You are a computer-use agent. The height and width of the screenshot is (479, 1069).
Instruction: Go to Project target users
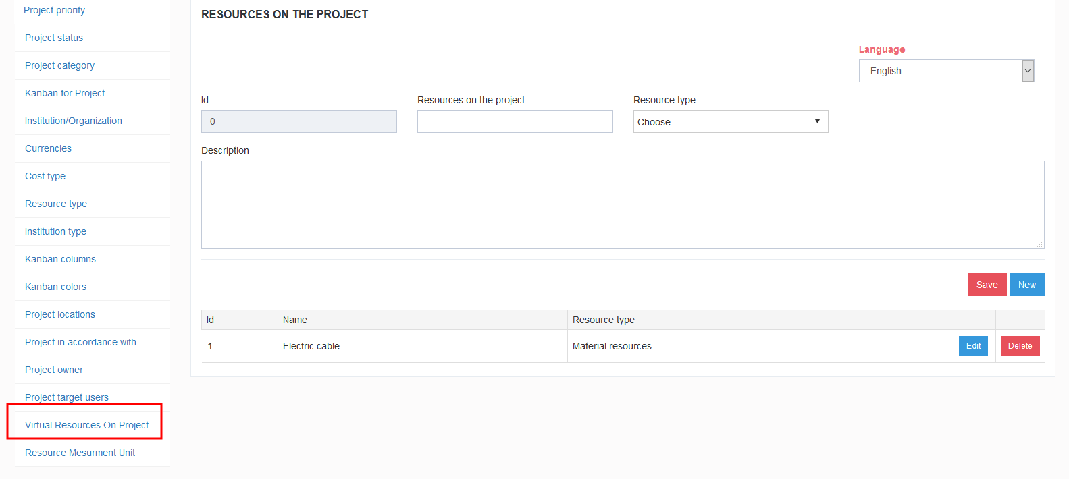(67, 397)
